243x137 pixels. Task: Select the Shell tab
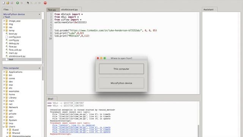(52, 99)
